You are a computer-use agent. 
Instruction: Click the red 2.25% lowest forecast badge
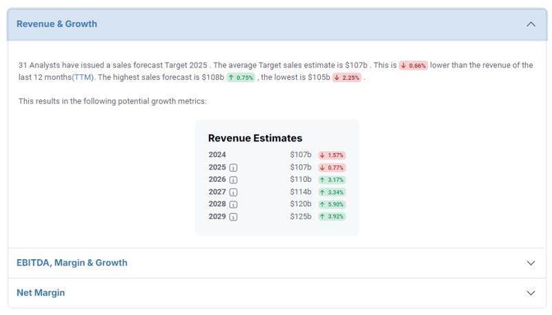[x=347, y=78]
